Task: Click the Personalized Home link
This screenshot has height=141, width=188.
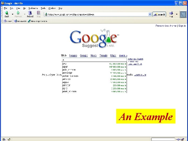Action: [166, 26]
